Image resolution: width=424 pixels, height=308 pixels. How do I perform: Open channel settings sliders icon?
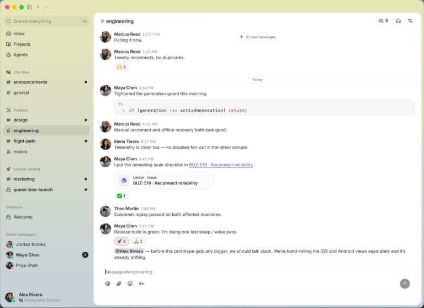click(410, 21)
